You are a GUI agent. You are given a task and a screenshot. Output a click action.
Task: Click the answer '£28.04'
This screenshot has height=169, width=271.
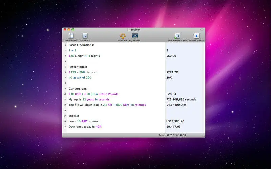(171, 94)
